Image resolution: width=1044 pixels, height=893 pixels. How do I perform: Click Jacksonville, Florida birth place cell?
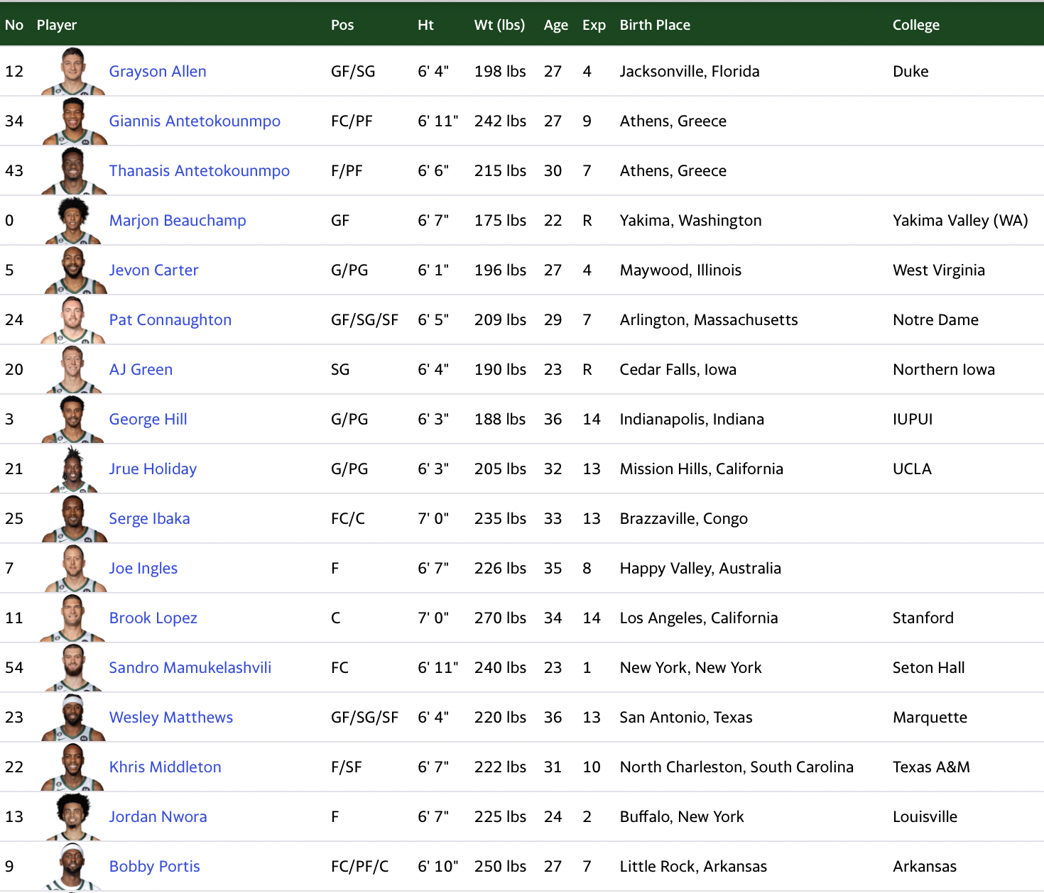click(690, 71)
